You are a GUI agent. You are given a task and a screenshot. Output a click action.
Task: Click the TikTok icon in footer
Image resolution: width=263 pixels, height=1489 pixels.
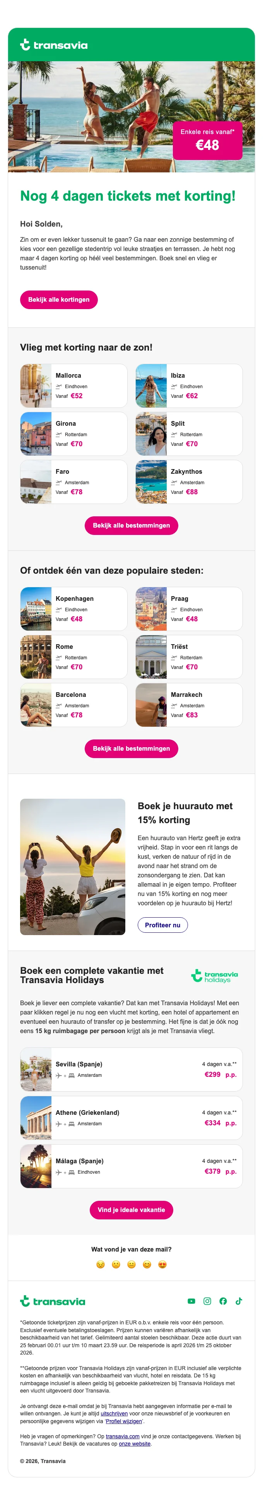(x=239, y=1301)
